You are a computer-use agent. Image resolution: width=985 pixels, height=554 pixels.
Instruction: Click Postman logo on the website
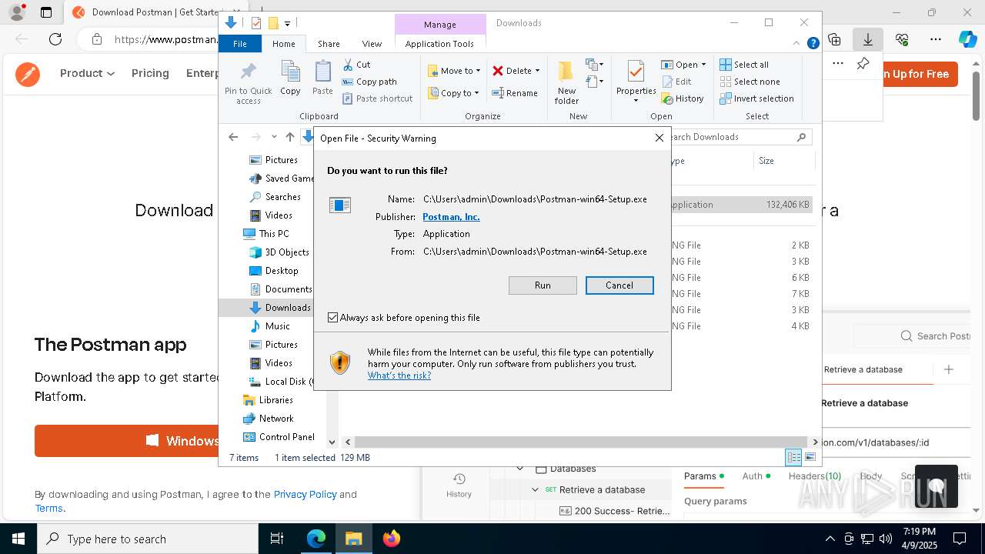pyautogui.click(x=28, y=74)
